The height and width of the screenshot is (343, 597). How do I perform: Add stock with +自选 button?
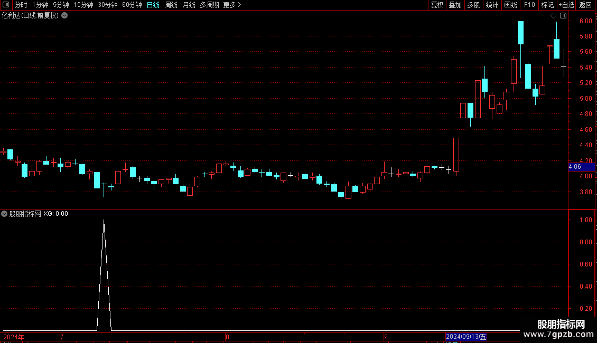[566, 5]
